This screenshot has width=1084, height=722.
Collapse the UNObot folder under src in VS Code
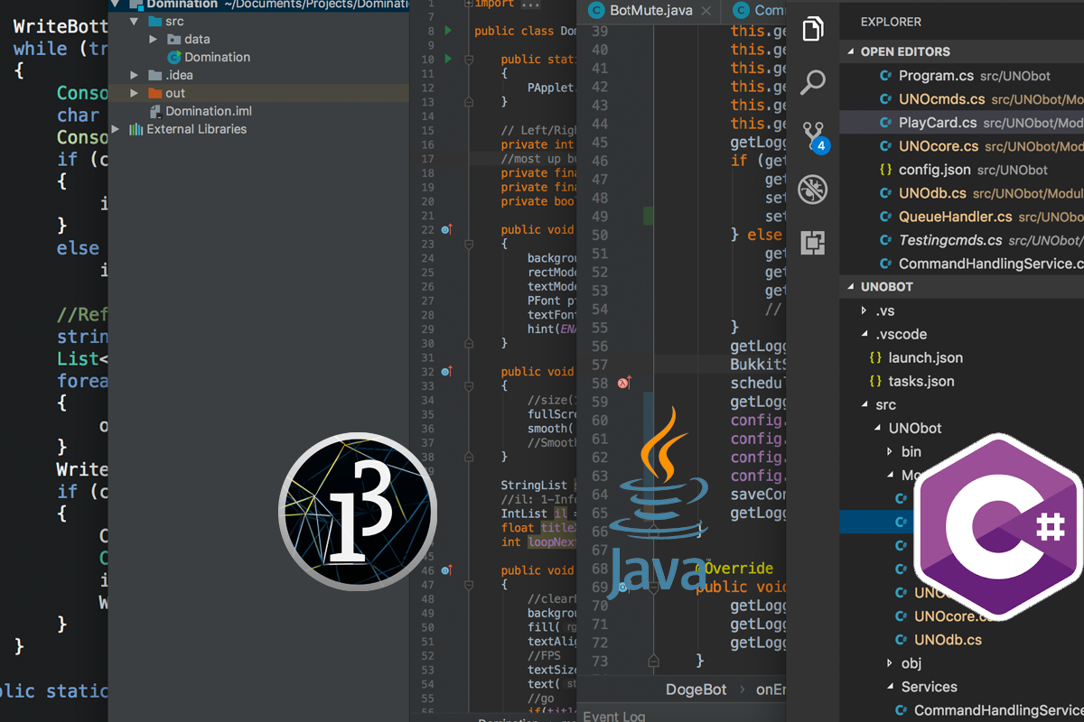878,428
